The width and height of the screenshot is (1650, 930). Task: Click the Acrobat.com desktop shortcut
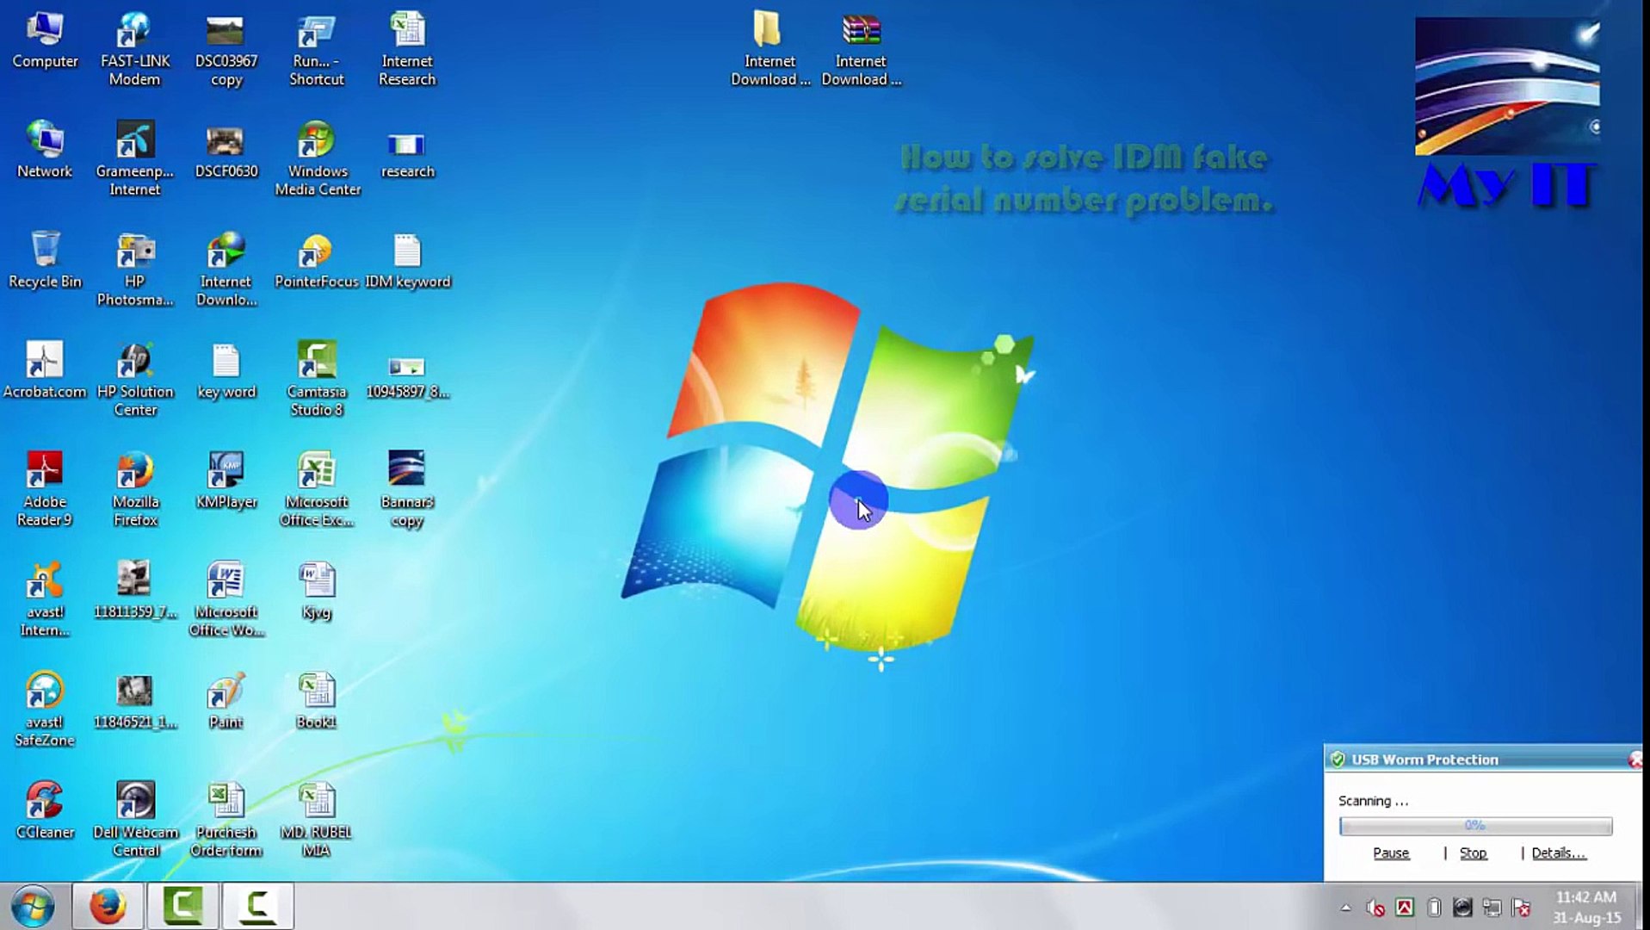point(45,370)
